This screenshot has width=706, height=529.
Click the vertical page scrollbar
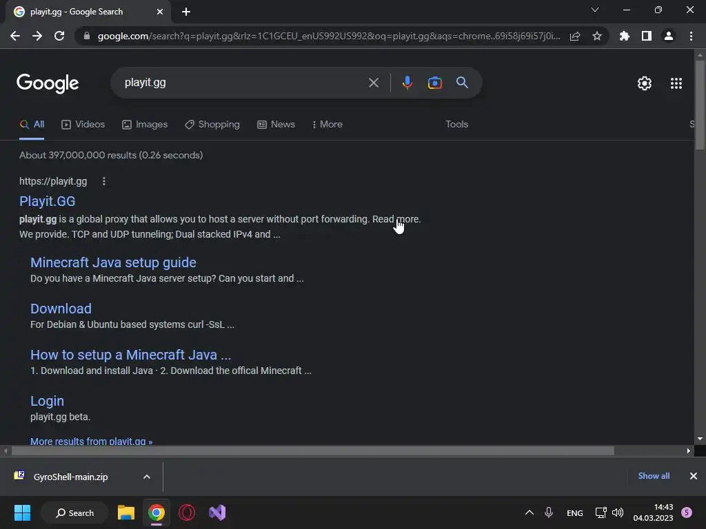(699, 105)
